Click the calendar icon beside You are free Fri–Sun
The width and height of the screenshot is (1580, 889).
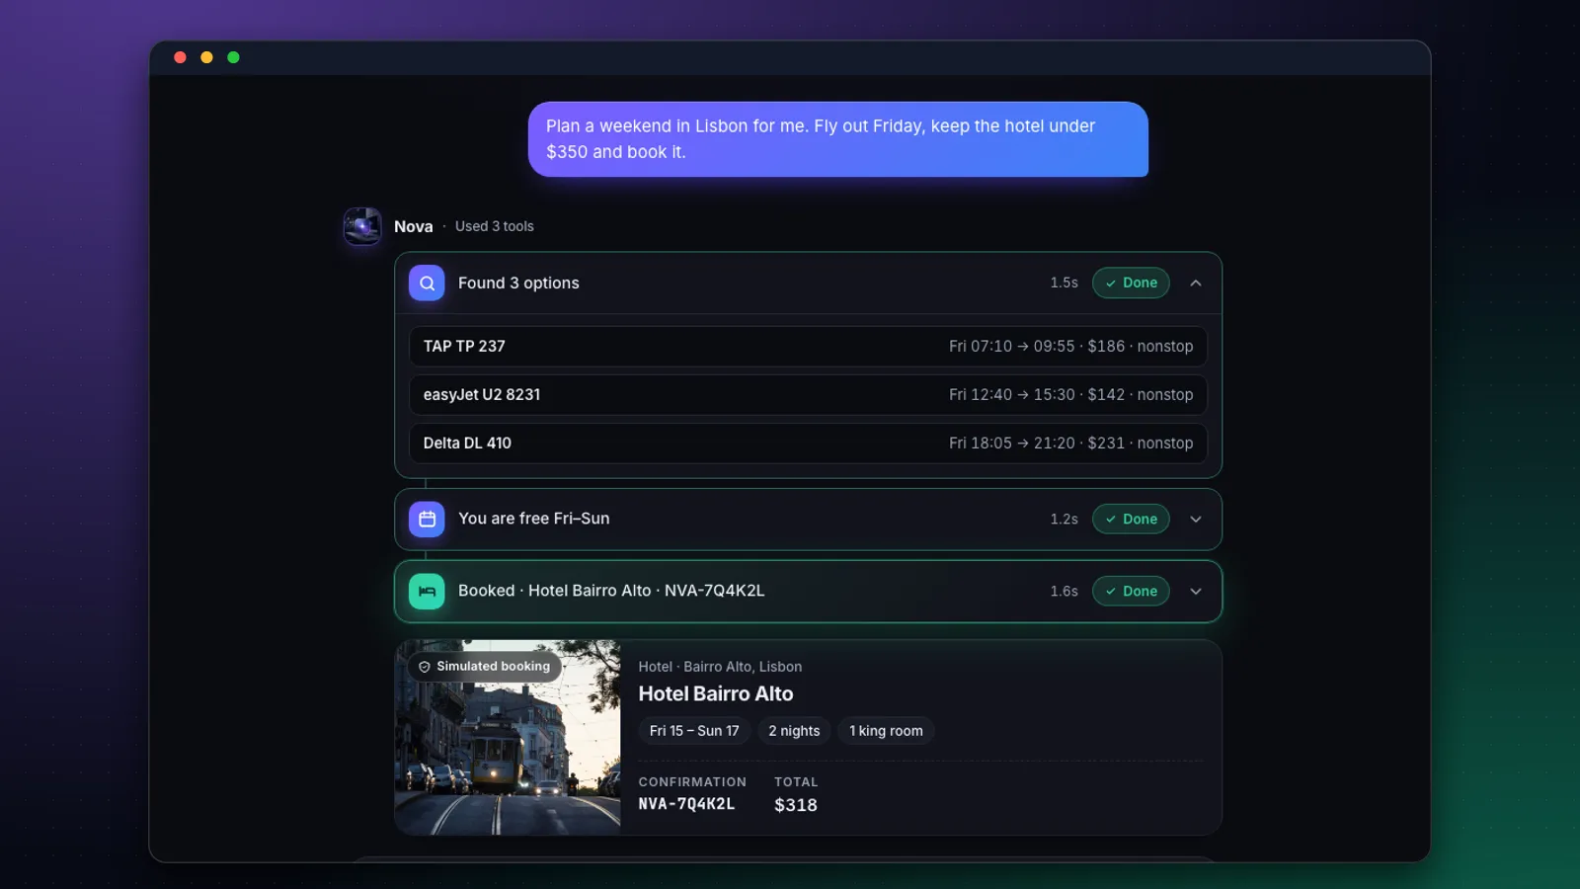tap(427, 519)
